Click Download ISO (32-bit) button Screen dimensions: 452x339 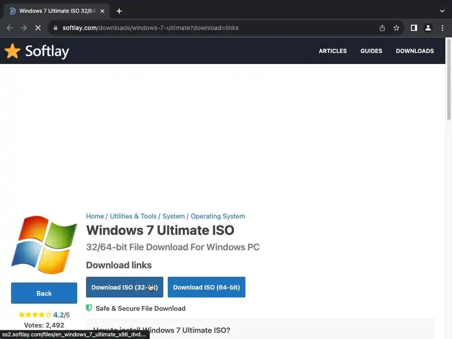tap(124, 287)
